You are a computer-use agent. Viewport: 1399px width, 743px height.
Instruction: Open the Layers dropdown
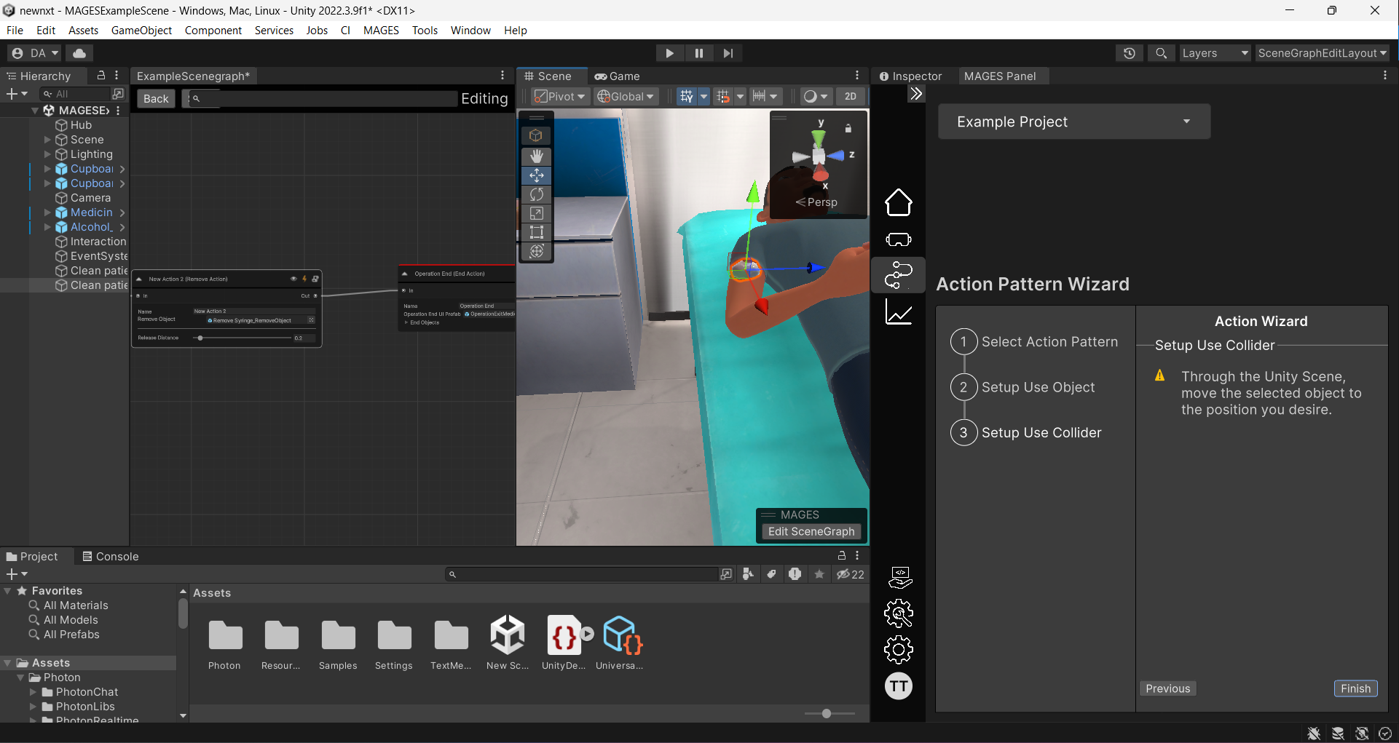pos(1214,53)
